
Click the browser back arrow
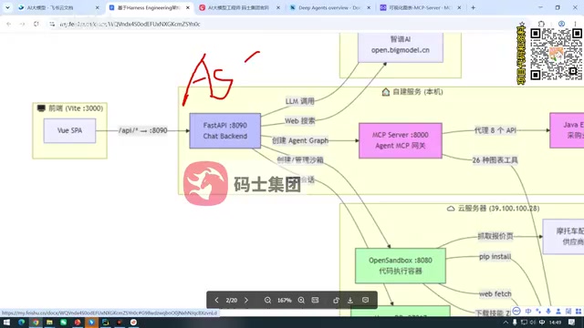(x=8, y=24)
